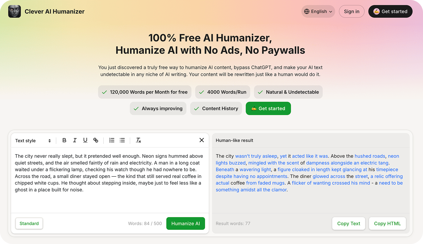Viewport: 423px width, 244px height.
Task: Apply numbered list formatting
Action: pos(112,140)
